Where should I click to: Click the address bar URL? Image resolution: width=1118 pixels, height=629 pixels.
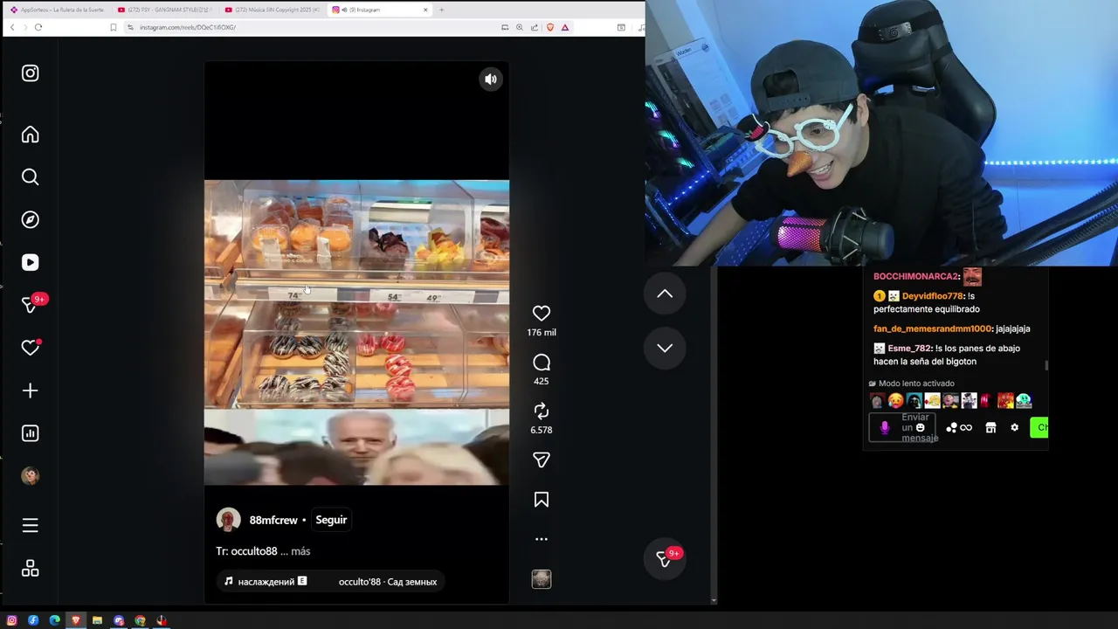[x=188, y=27]
